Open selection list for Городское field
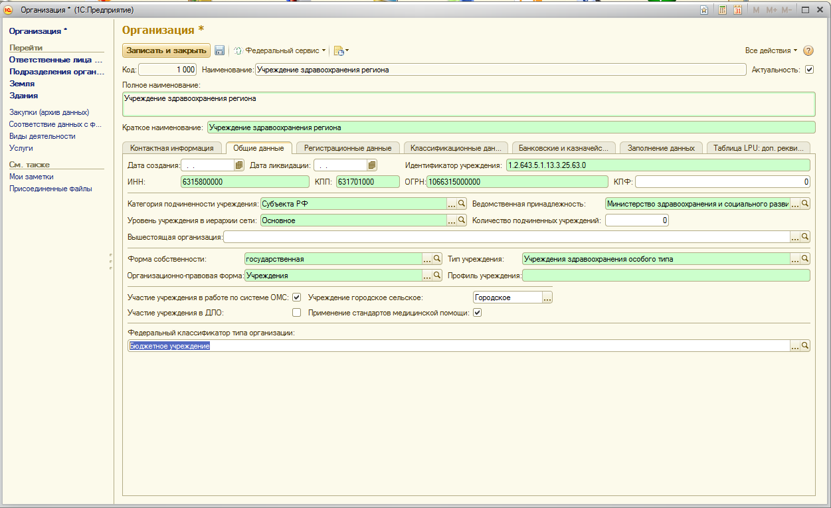The height and width of the screenshot is (508, 831). coord(547,297)
